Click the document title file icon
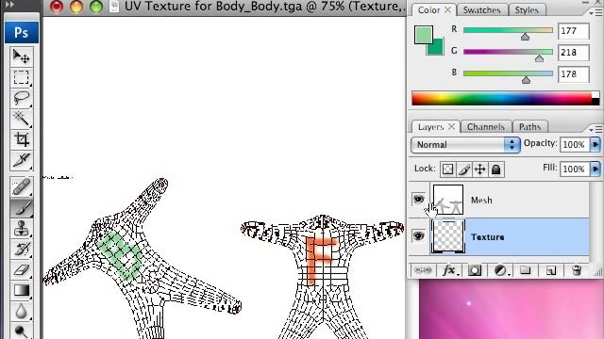This screenshot has width=604, height=339. coord(114,7)
